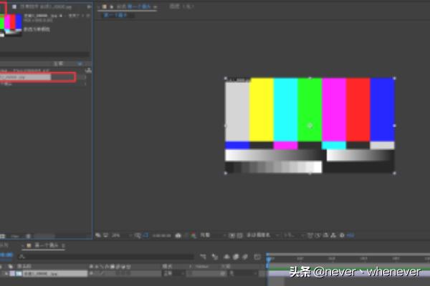Click the graph editor icon in timeline header

click(256, 256)
